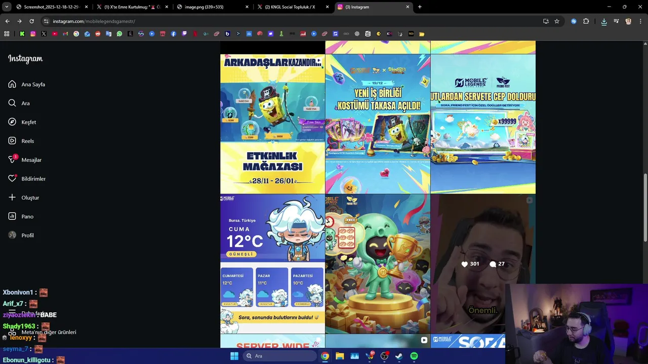
Task: Click Meta'nın diğer ürünleri link
Action: [x=49, y=332]
